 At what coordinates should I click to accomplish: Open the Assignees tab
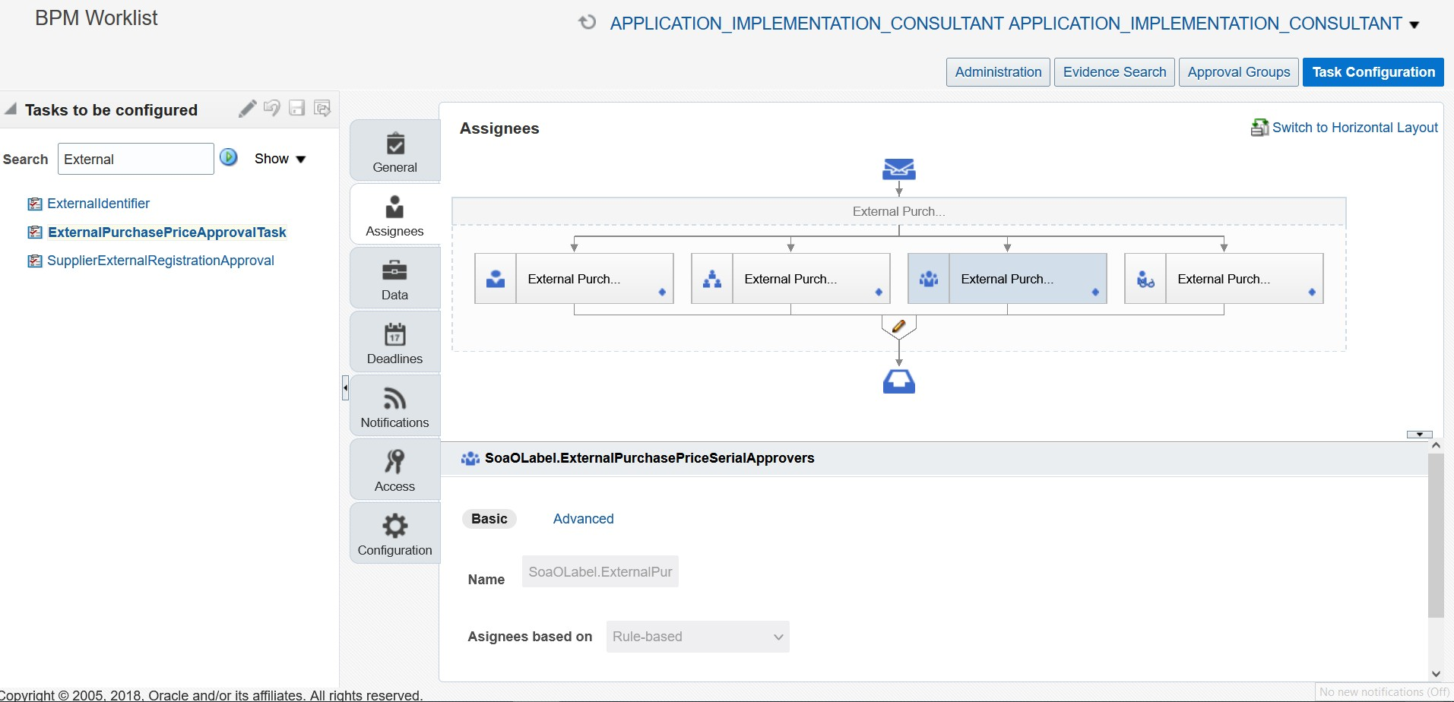(395, 214)
